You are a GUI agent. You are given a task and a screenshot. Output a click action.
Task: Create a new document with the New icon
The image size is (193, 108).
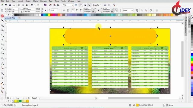point(2,5)
